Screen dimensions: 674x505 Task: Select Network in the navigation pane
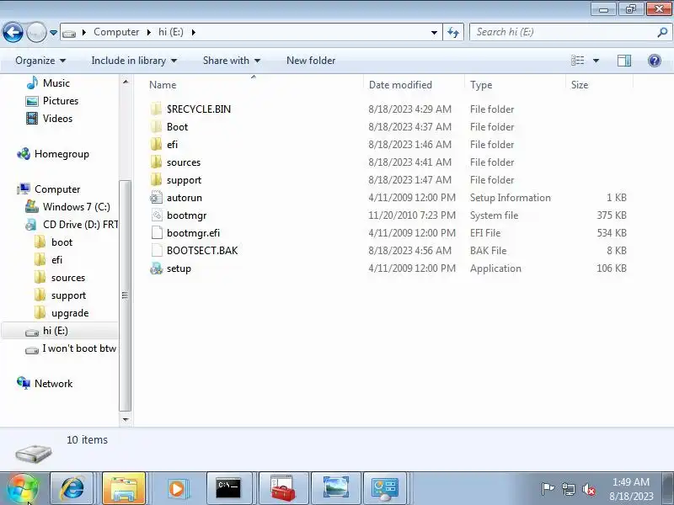coord(53,384)
